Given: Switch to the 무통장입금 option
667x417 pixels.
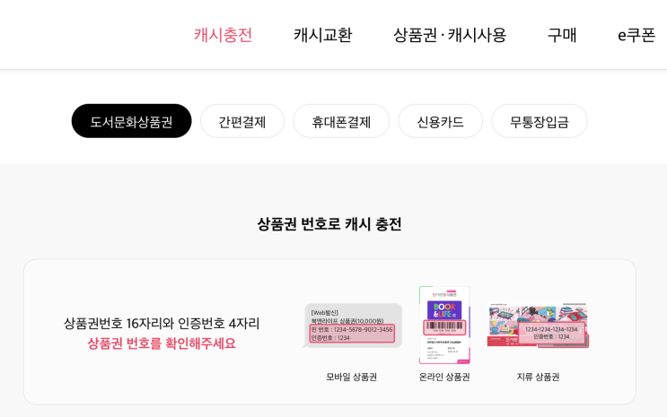Looking at the screenshot, I should [x=540, y=121].
